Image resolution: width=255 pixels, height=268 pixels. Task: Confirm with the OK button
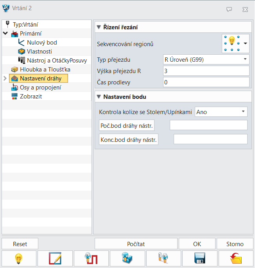click(197, 244)
